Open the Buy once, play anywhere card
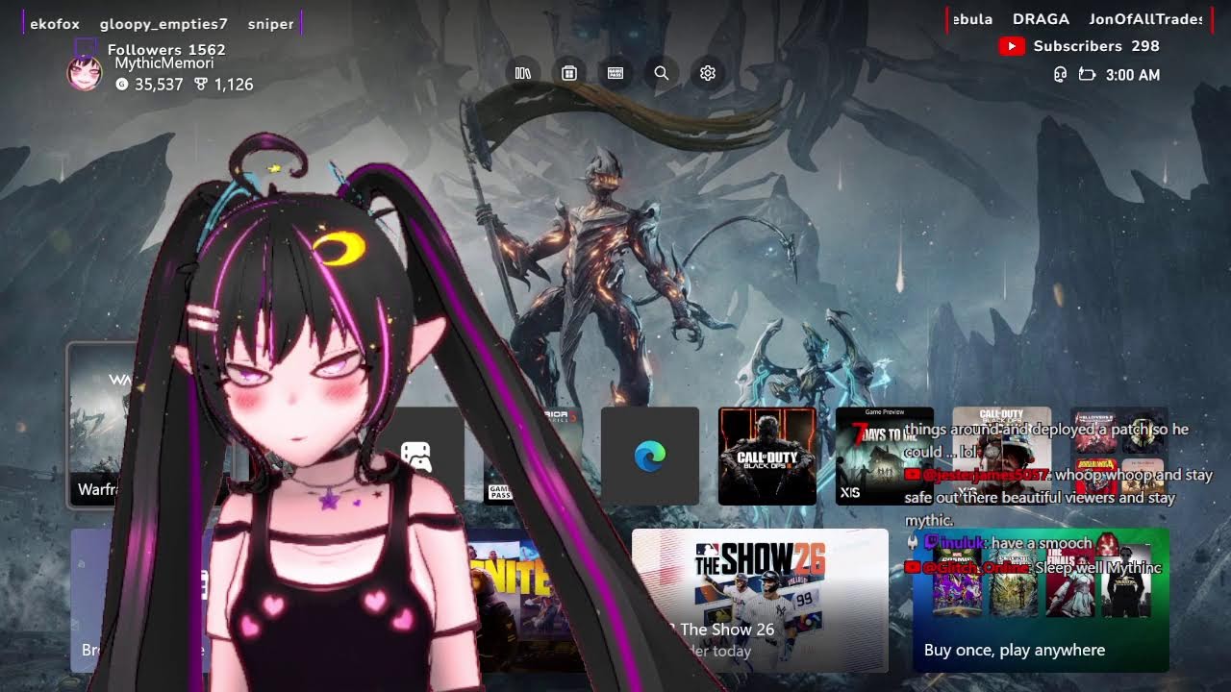The height and width of the screenshot is (692, 1231). 1041,600
